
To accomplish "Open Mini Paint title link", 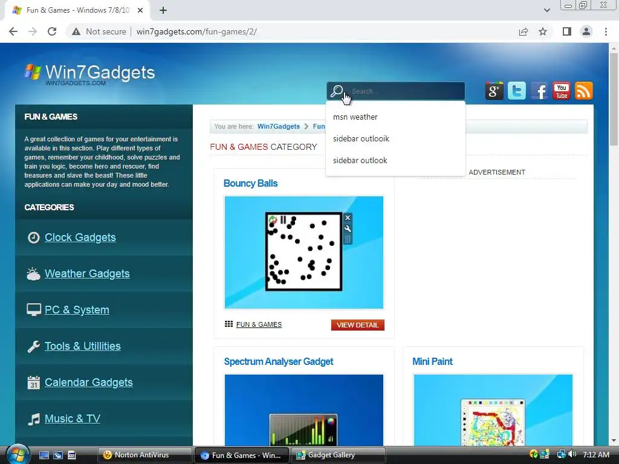I will pyautogui.click(x=432, y=362).
